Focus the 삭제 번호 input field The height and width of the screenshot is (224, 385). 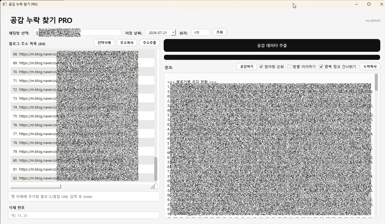[x=84, y=215]
